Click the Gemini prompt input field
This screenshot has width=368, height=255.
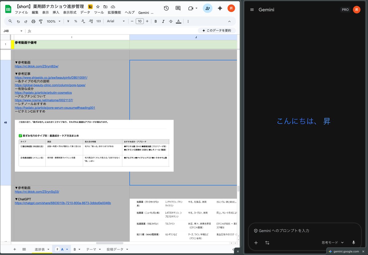[305, 230]
